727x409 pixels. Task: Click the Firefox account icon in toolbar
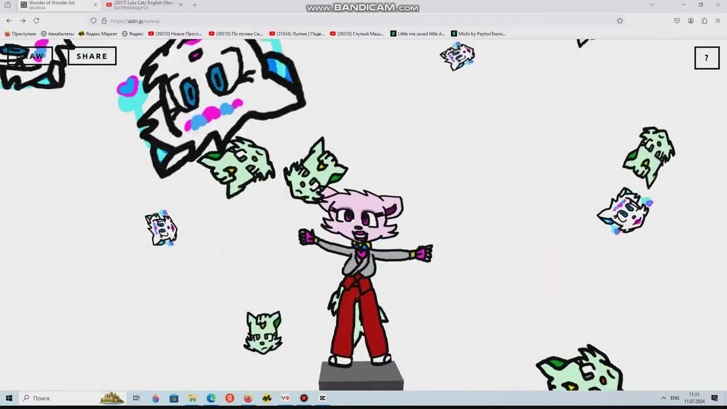[690, 20]
